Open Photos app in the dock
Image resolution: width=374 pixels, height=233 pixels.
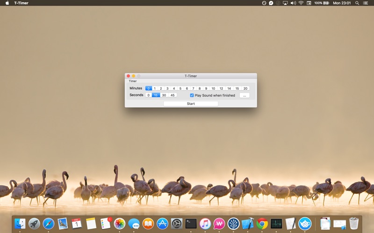120,224
